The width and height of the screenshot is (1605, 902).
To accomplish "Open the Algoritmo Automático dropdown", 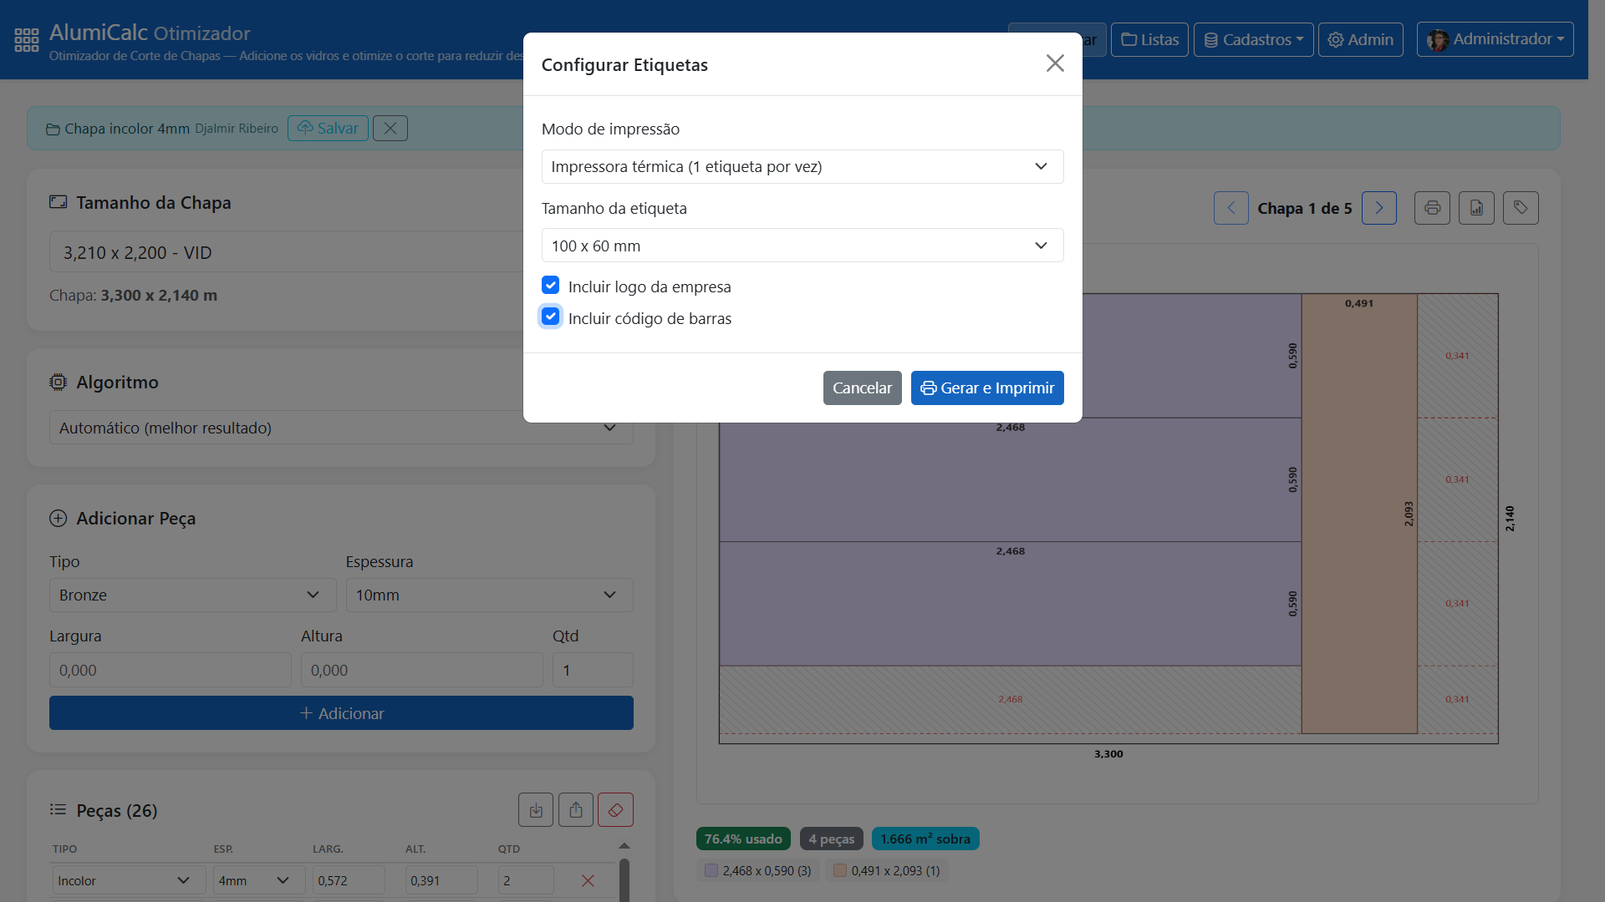I will tap(341, 428).
